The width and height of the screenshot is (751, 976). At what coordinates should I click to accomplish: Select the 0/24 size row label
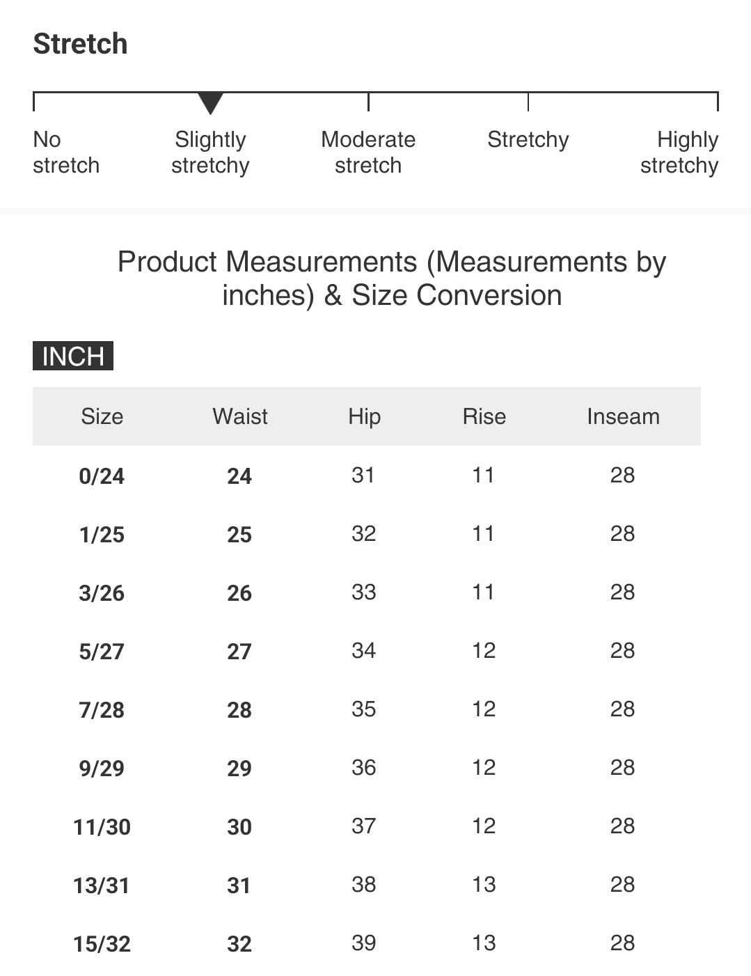click(x=102, y=476)
